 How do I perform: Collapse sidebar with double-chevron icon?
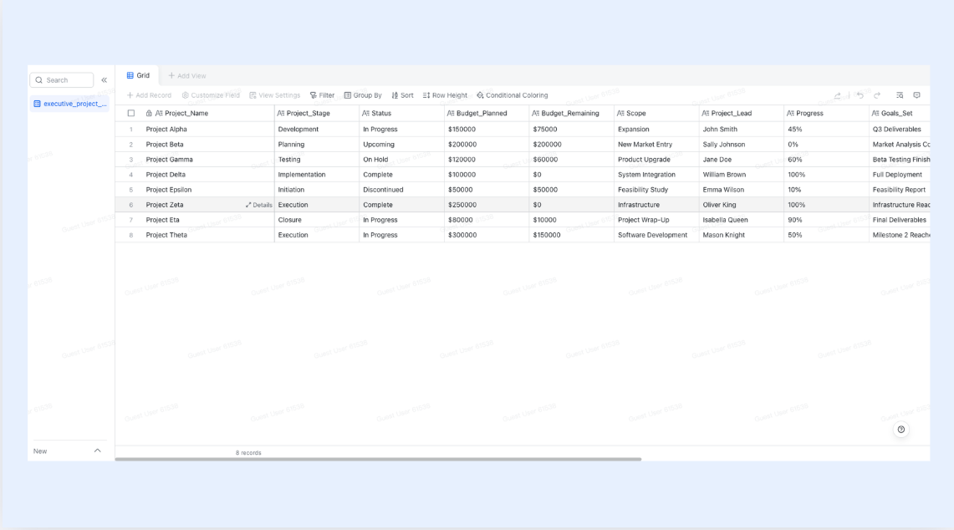104,80
